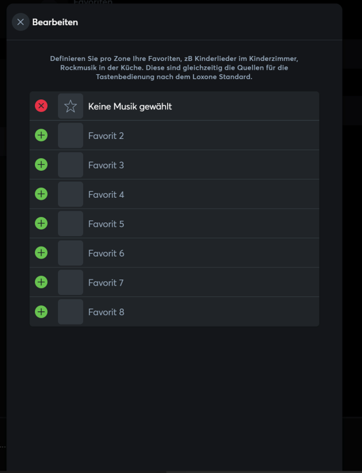Add a favorite using Favorit 3 plus icon

click(41, 164)
